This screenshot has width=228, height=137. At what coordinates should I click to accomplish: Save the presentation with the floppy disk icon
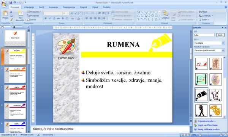click(x=11, y=3)
